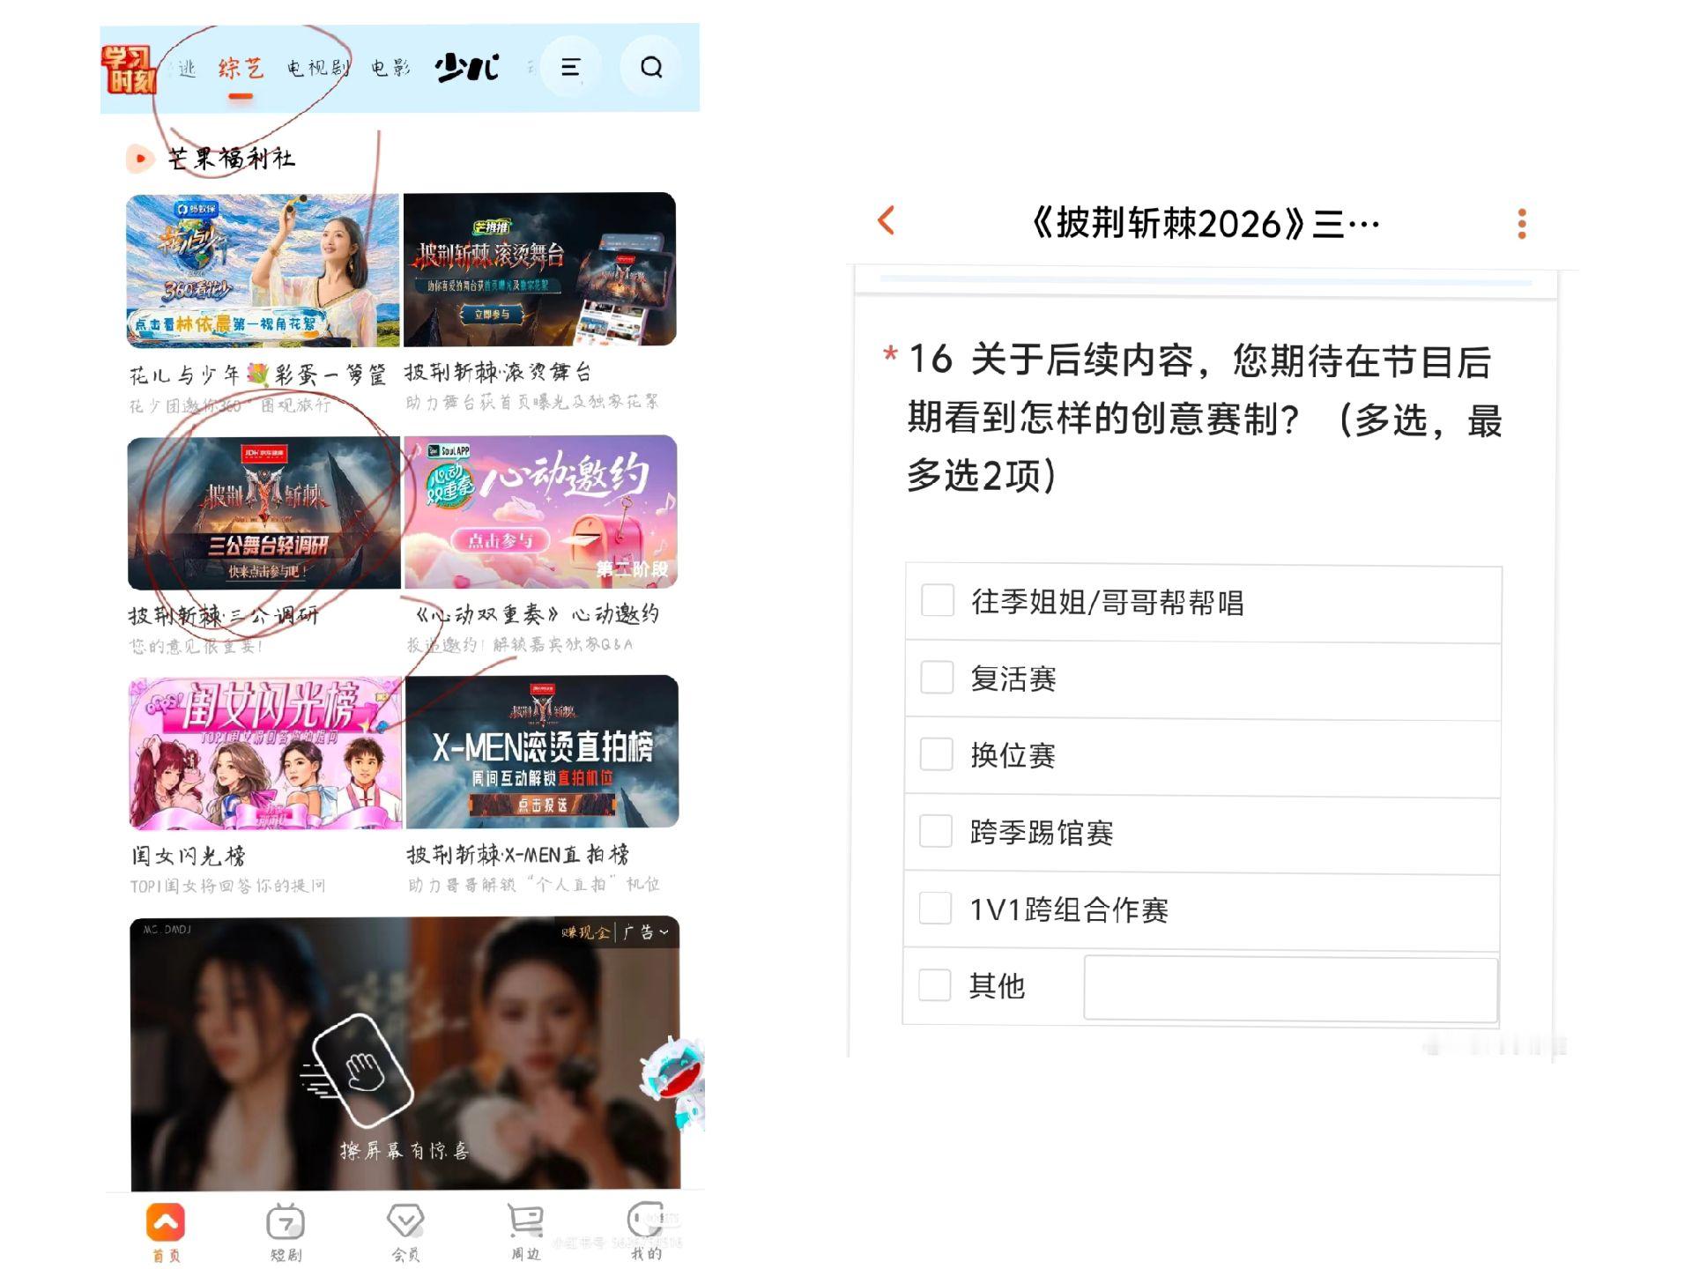Open the 披荆斩棘·滚烫舞台 thumbnail
This screenshot has width=1692, height=1269.
click(x=540, y=270)
